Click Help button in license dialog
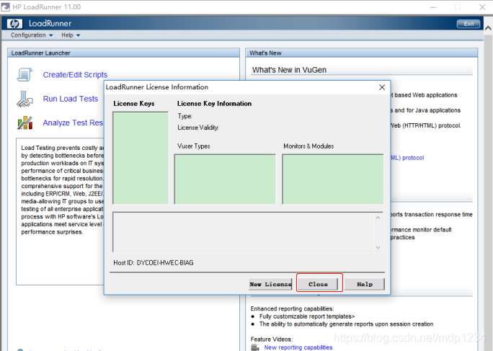This screenshot has width=493, height=351. (x=365, y=284)
